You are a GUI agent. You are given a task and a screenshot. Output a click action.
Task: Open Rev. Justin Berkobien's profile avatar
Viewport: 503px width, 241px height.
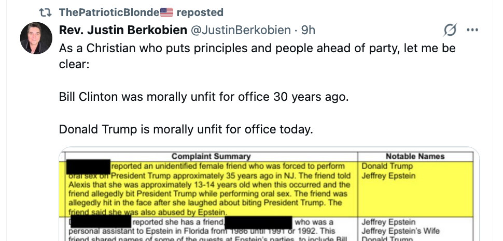click(35, 38)
